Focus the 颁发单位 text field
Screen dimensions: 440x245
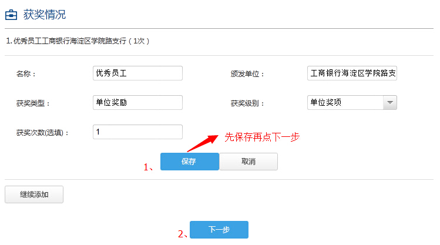(352, 73)
